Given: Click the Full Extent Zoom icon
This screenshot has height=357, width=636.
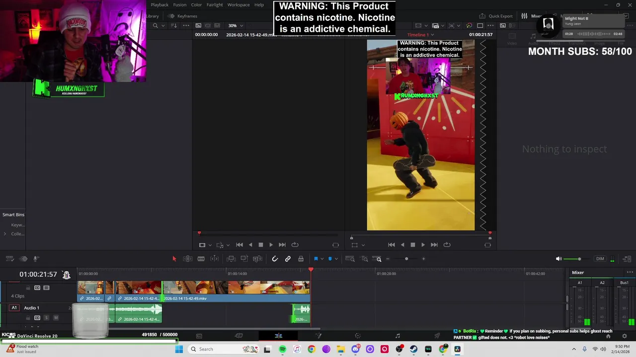Looking at the screenshot, I should click(350, 259).
